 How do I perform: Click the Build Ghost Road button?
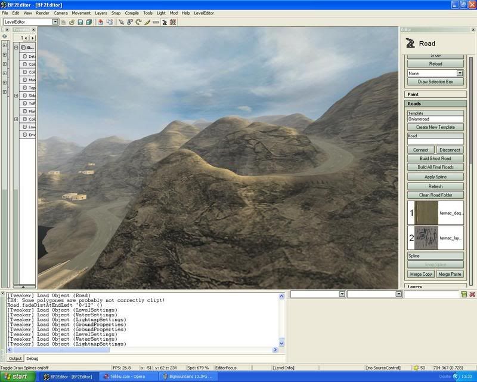click(434, 158)
